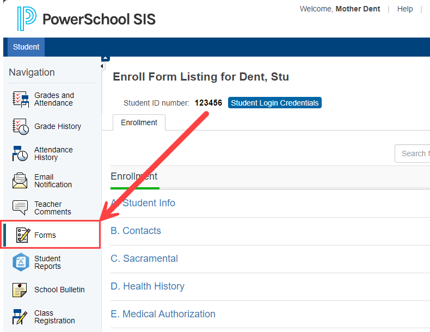Screen dimensions: 430x332
Task: Click Student Login Credentials button
Action: pyautogui.click(x=275, y=103)
